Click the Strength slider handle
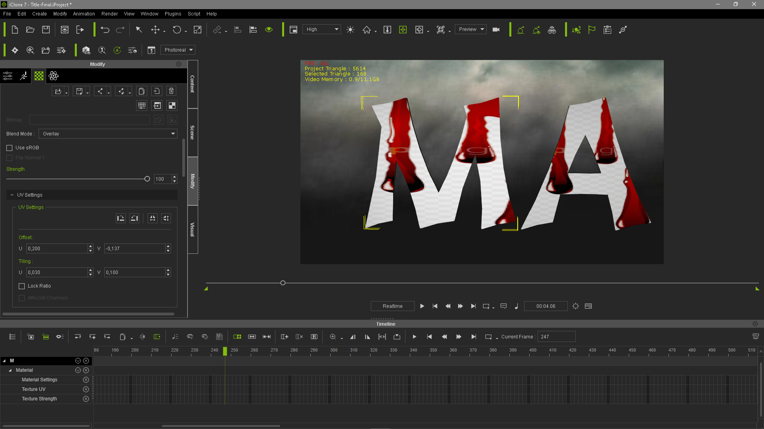The height and width of the screenshot is (429, 764). 147,179
